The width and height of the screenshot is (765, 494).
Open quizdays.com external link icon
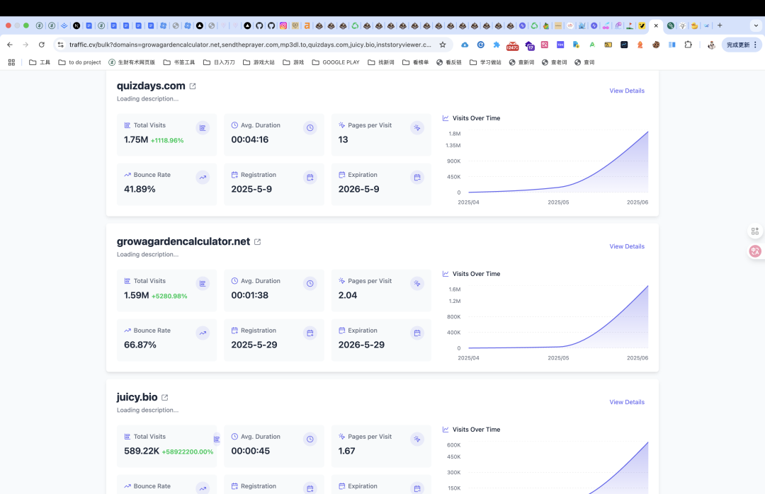click(x=193, y=86)
